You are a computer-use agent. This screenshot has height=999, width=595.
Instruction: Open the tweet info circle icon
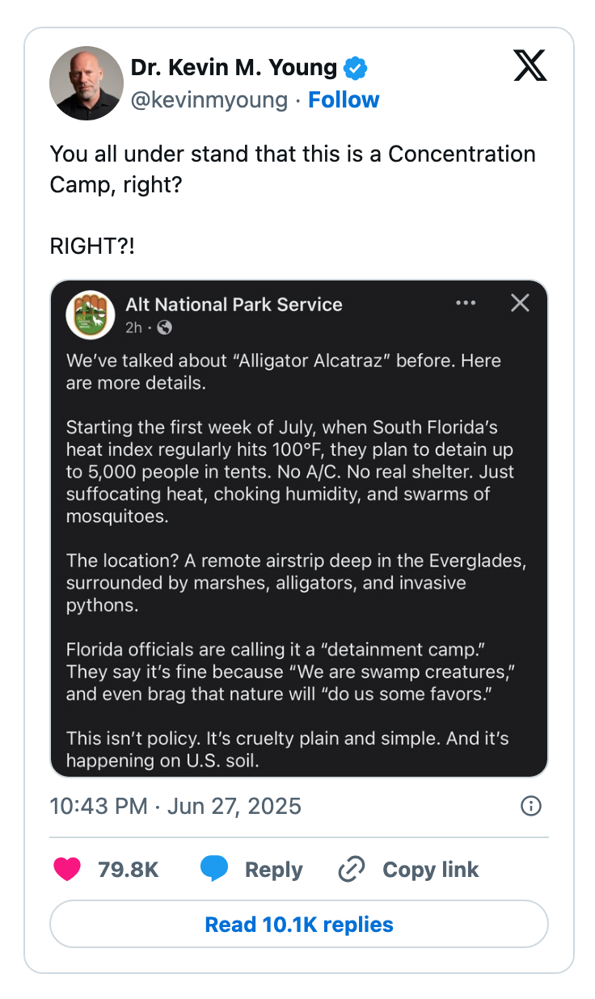(x=531, y=806)
